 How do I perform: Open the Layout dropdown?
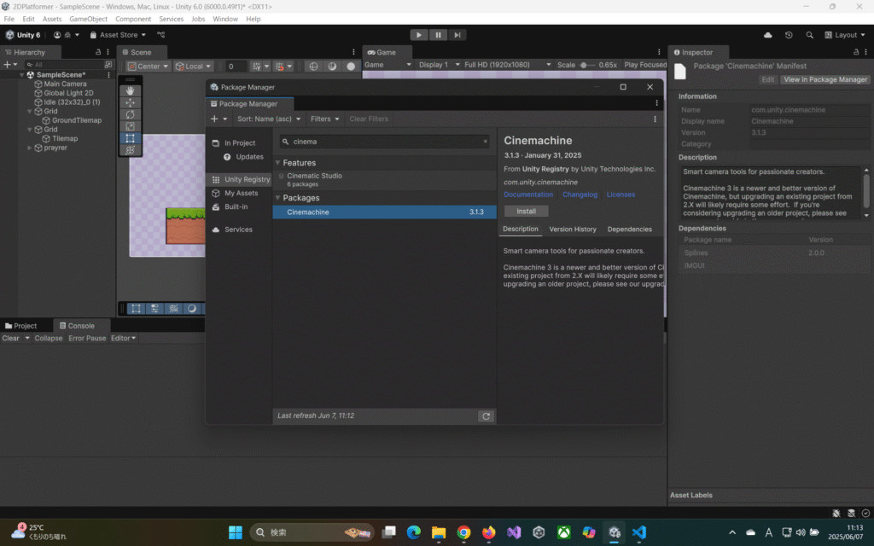pyautogui.click(x=845, y=34)
